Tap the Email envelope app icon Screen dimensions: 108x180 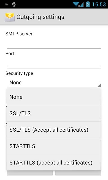10,17
